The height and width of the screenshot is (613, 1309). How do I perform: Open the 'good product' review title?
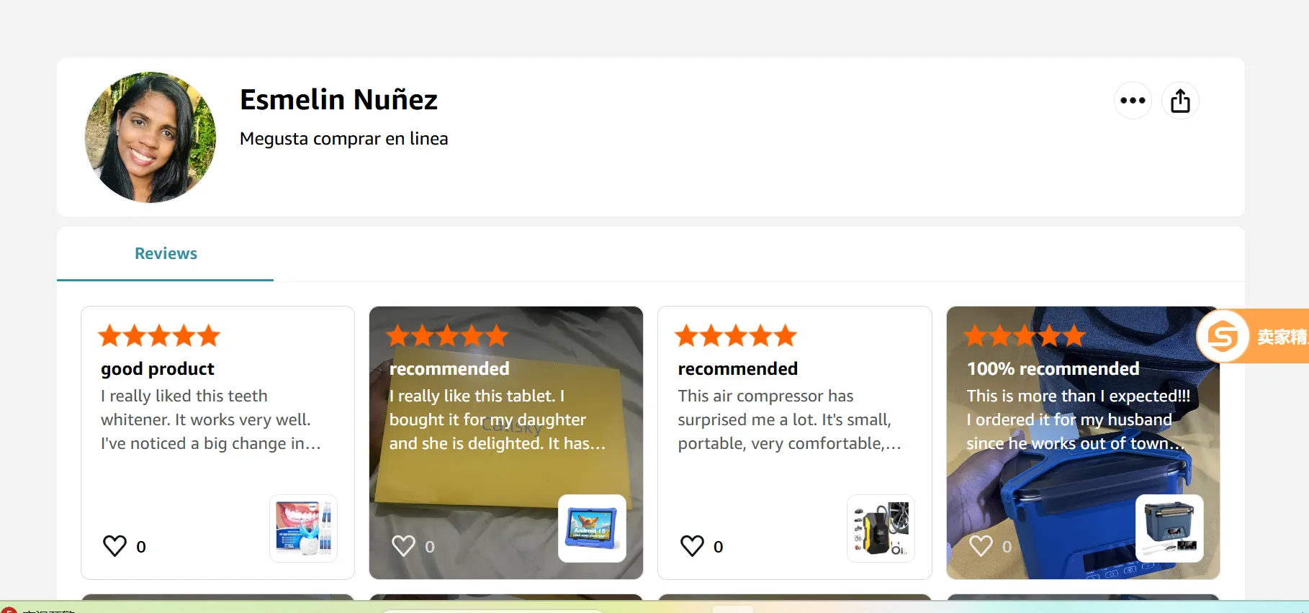(x=158, y=369)
